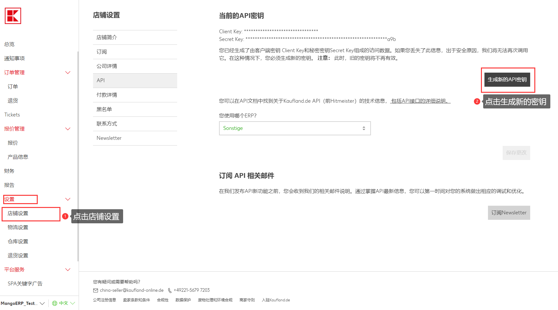The height and width of the screenshot is (310, 558).
Task: Switch to the 公司详情 settings tab
Action: pos(135,66)
